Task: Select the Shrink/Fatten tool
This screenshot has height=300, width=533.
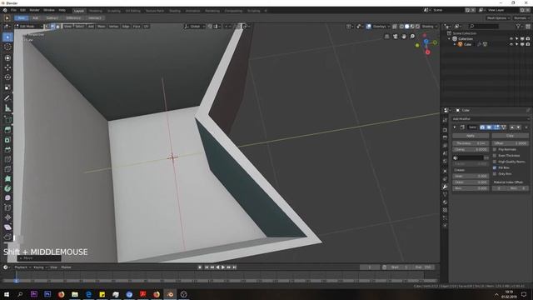Action: (x=7, y=217)
